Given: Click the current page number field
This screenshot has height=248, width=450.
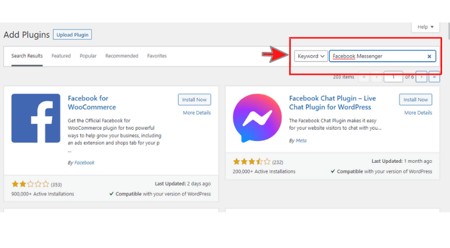Looking at the screenshot, I should 393,77.
